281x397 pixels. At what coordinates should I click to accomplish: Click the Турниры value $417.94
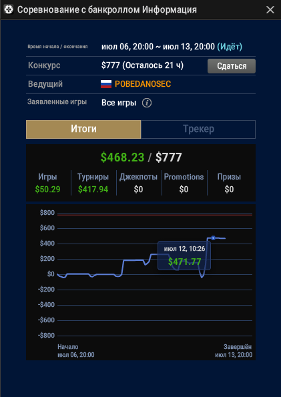[93, 189]
